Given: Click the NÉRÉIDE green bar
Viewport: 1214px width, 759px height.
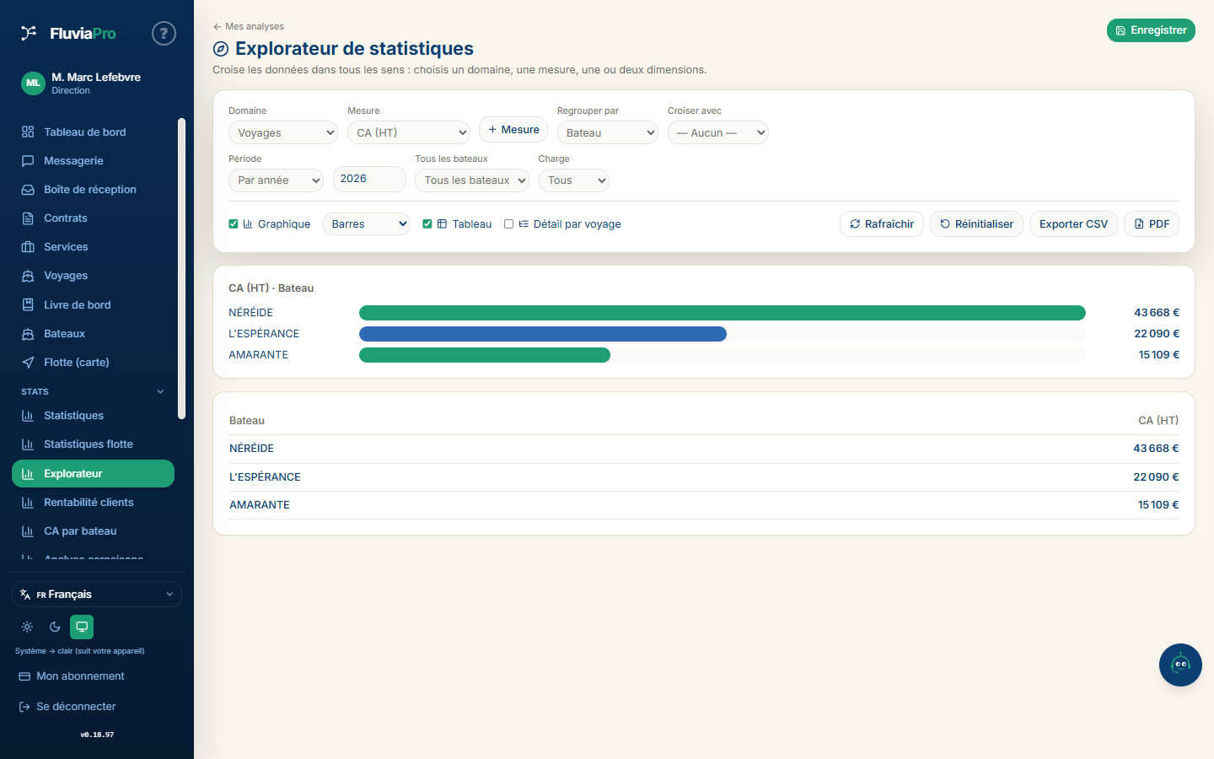Looking at the screenshot, I should pos(722,313).
